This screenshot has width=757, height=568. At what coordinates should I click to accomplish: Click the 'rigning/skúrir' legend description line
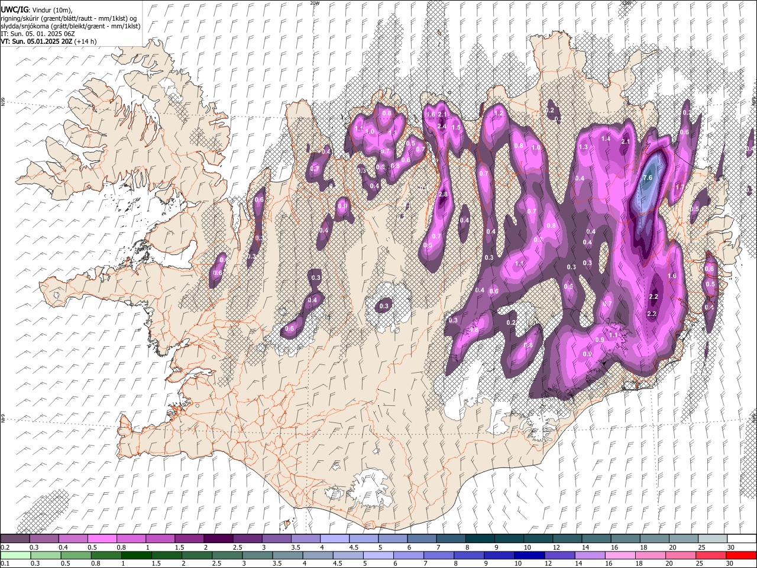tap(69, 18)
